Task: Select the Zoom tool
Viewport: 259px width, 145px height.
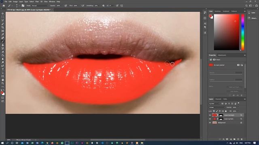Action: point(3,83)
